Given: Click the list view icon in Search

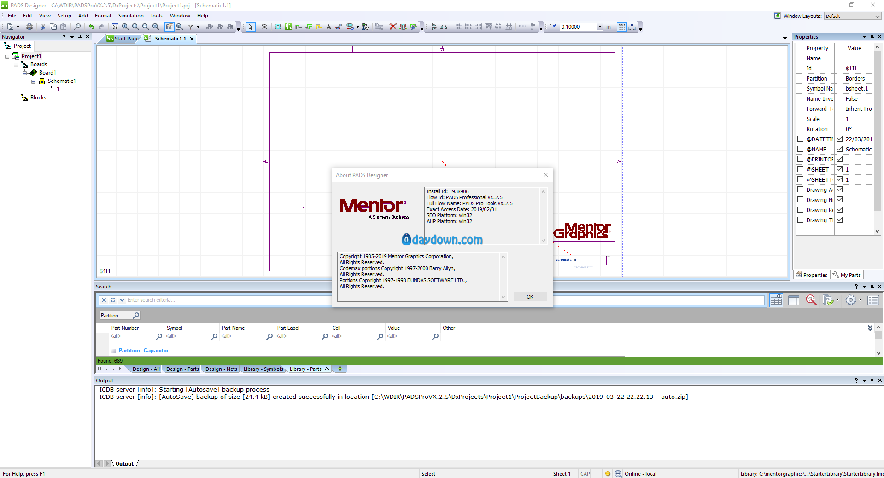Looking at the screenshot, I should coord(873,300).
